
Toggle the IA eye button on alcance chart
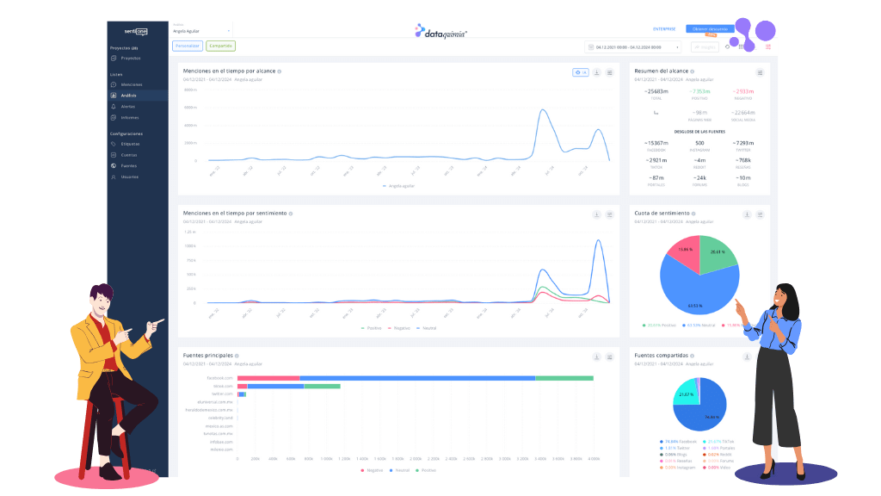[x=581, y=73]
